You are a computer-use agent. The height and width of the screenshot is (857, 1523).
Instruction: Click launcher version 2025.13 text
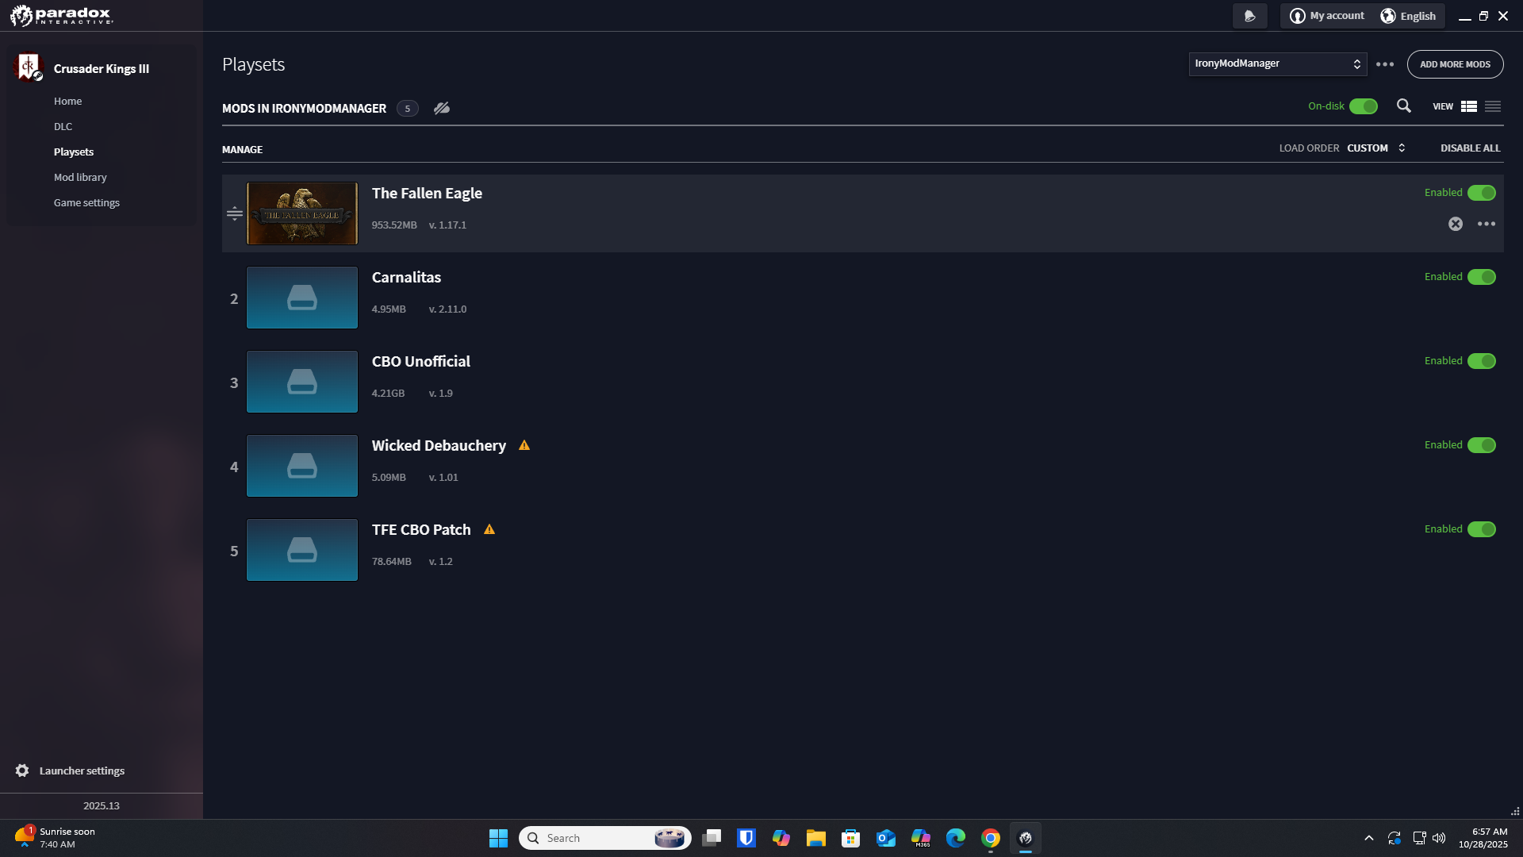tap(102, 806)
